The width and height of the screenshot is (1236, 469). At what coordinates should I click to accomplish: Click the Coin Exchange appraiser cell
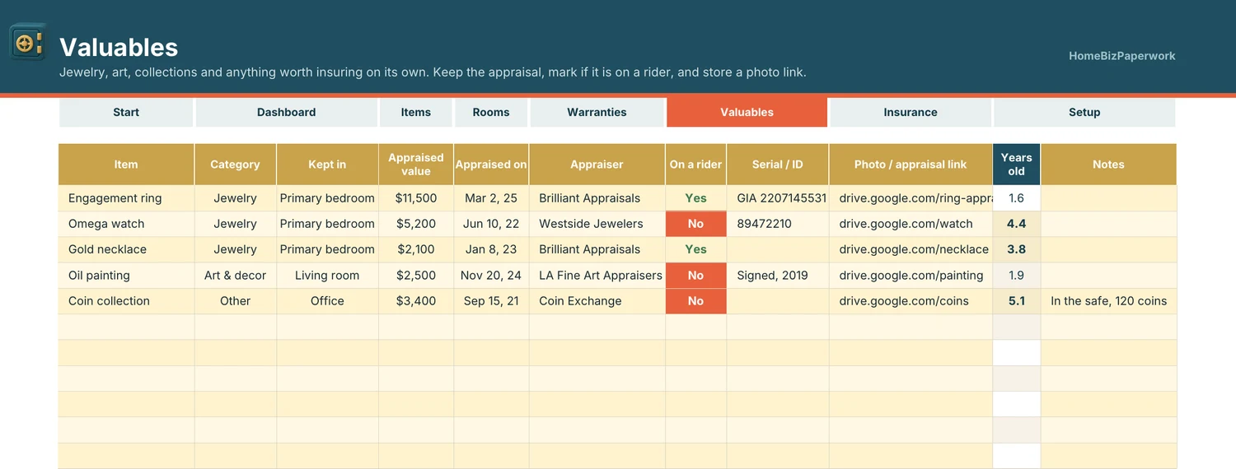click(x=597, y=301)
